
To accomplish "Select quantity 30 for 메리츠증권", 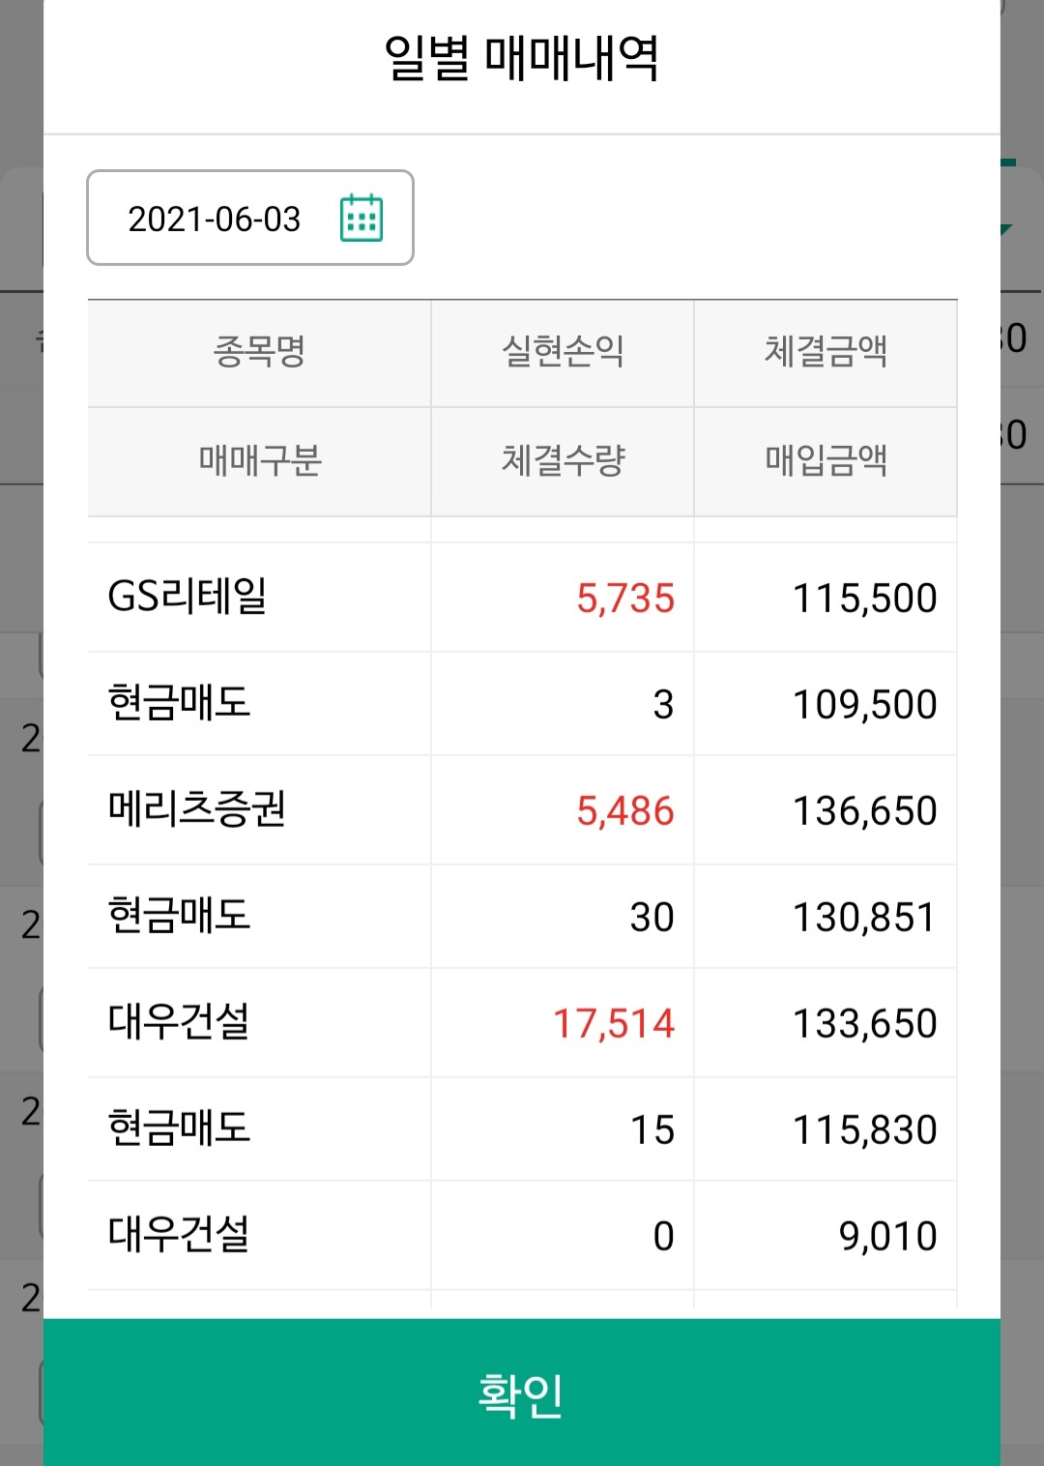I will point(652,918).
